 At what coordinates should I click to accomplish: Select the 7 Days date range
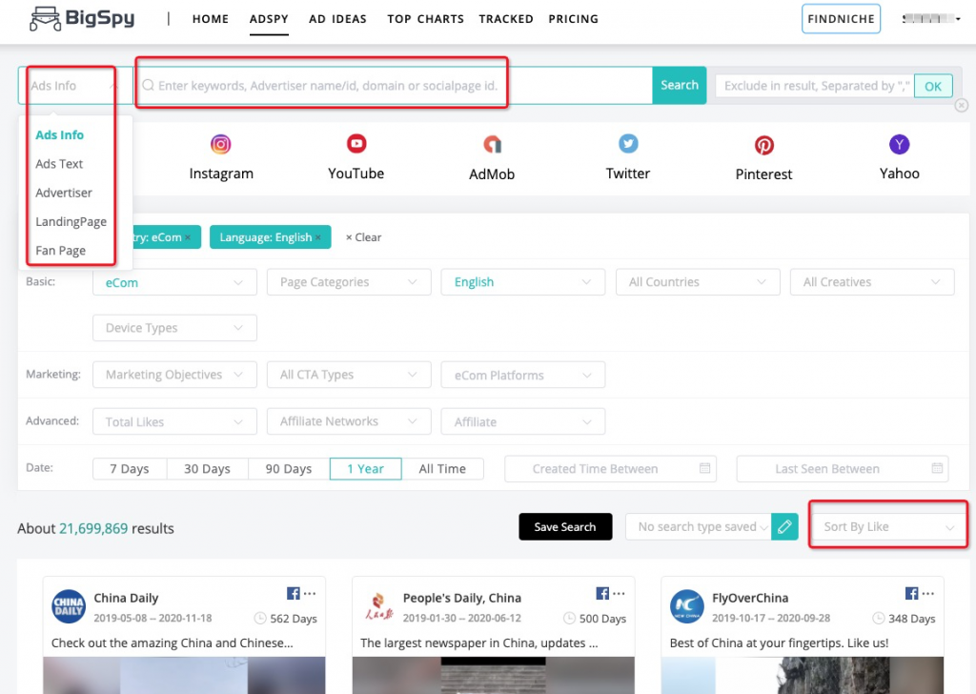[x=130, y=469]
